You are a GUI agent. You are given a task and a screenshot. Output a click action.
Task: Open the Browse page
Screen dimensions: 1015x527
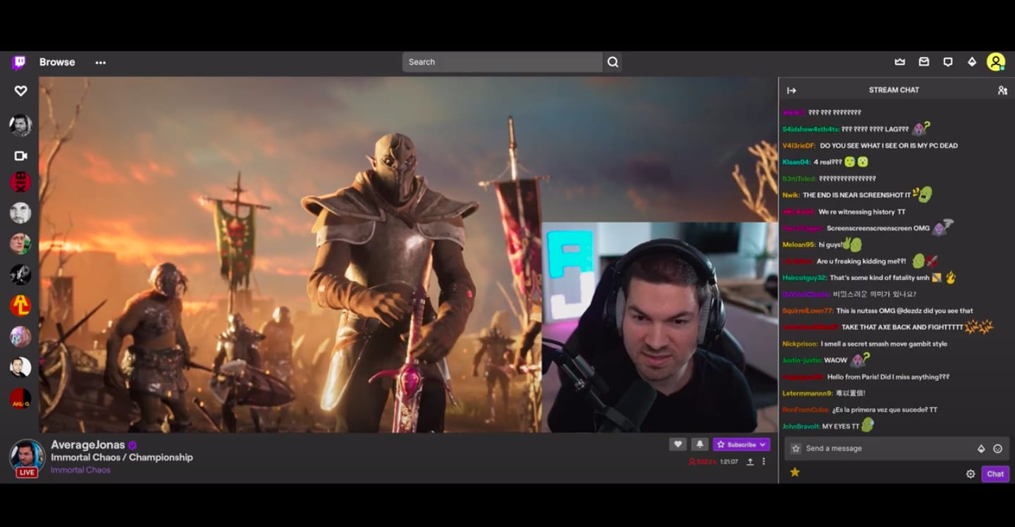[57, 62]
